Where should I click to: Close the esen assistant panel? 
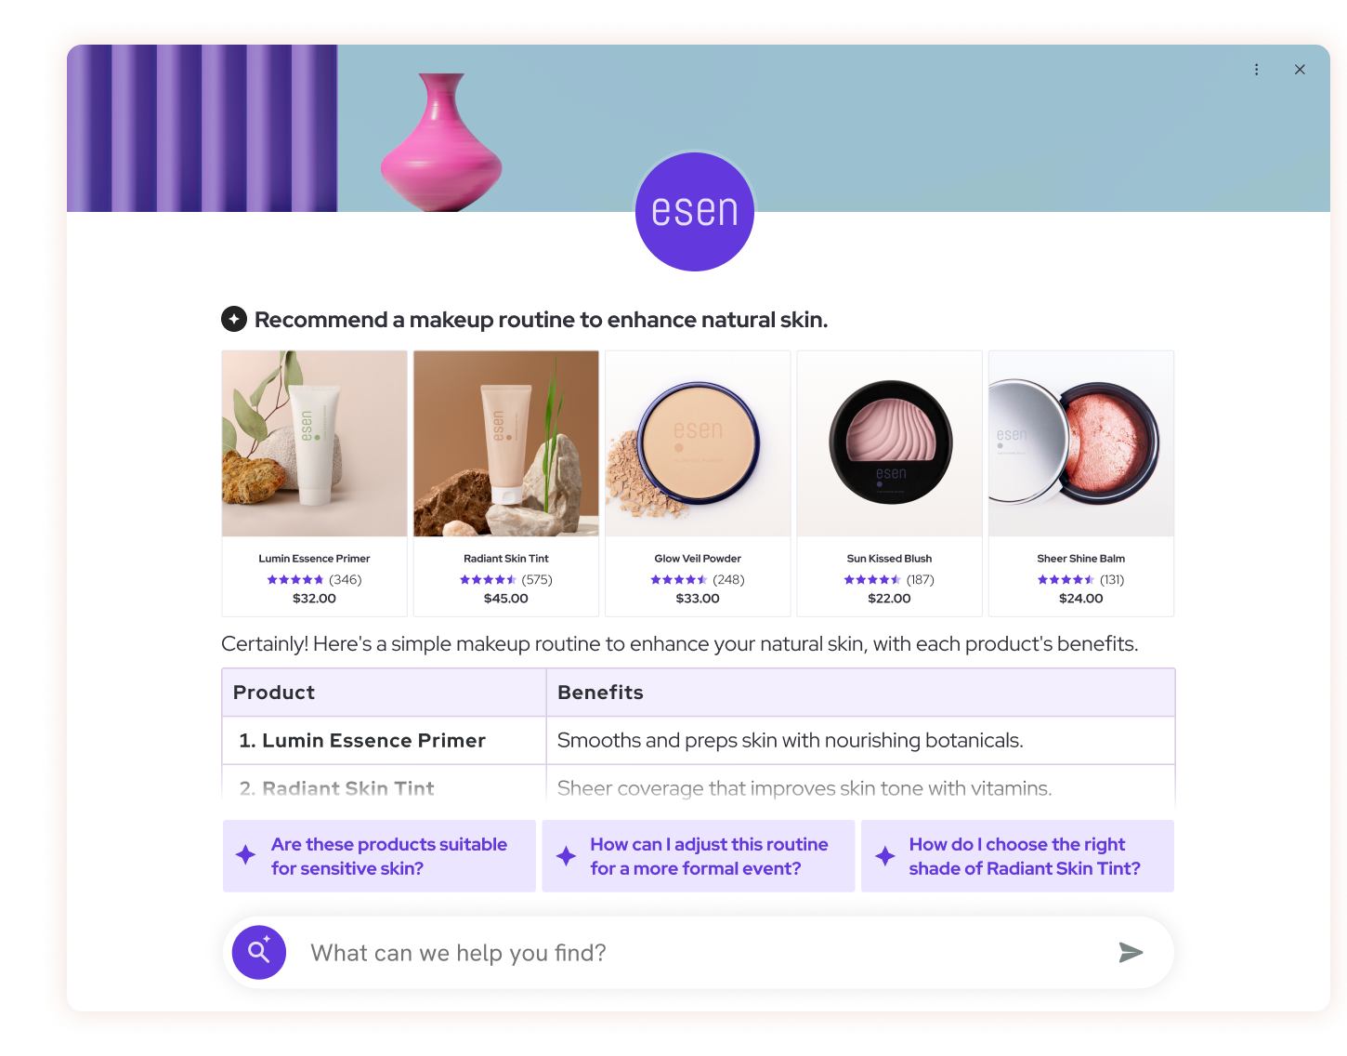tap(1300, 70)
